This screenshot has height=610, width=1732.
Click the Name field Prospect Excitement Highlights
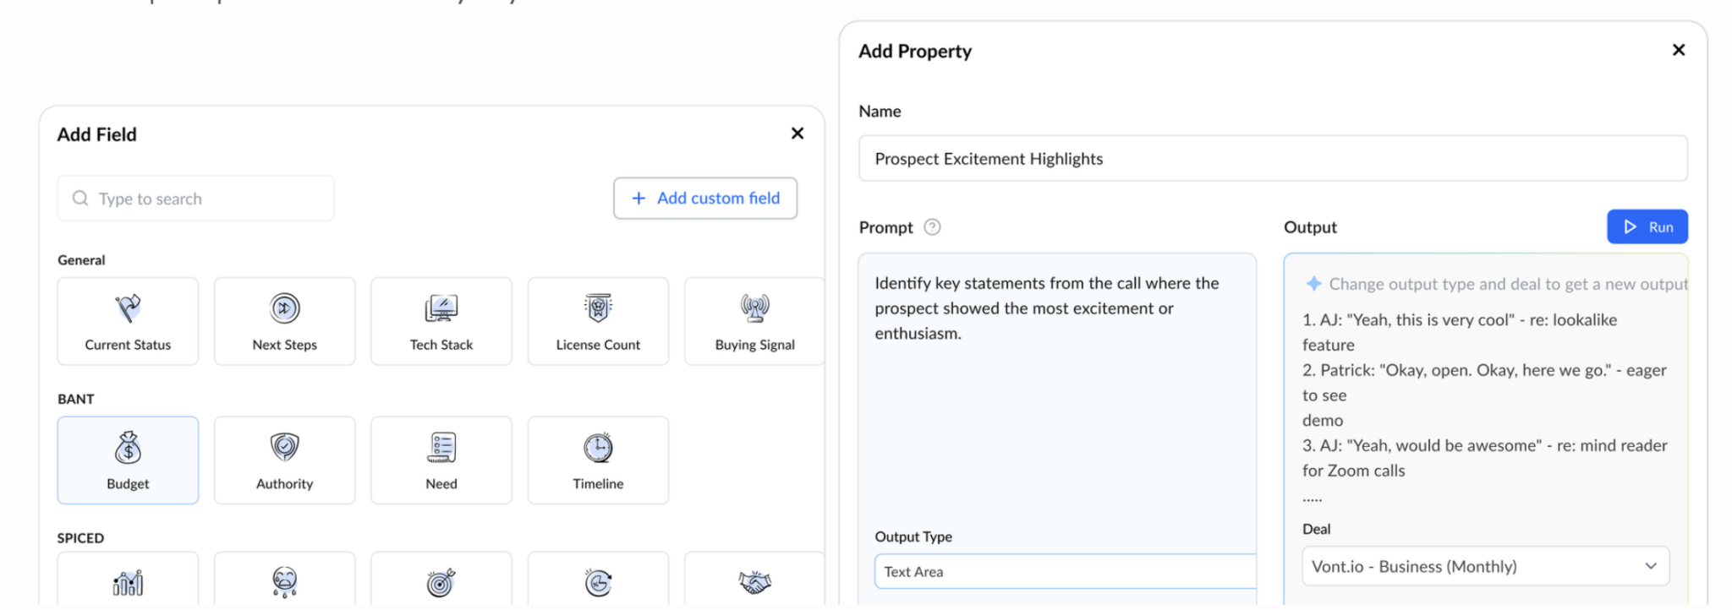pyautogui.click(x=1273, y=159)
